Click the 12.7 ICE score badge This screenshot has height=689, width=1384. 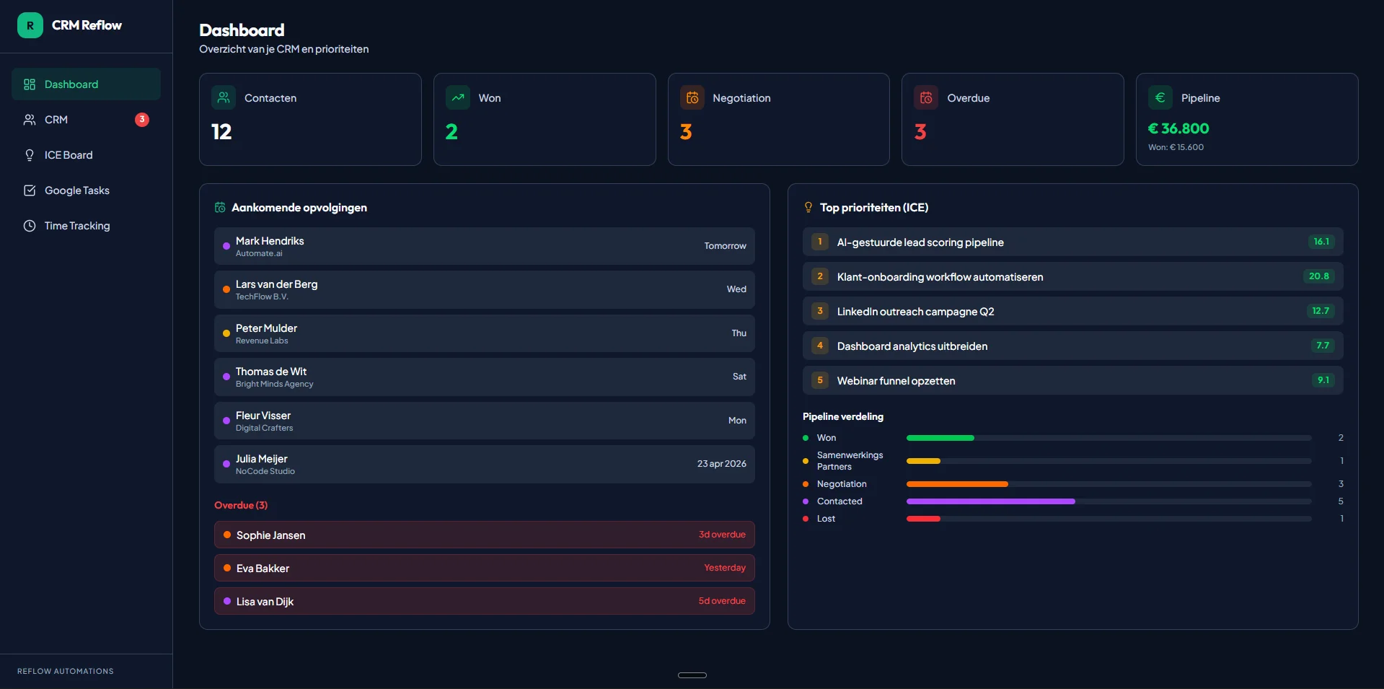pos(1321,311)
